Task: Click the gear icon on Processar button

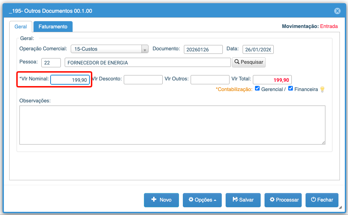Action: point(272,200)
